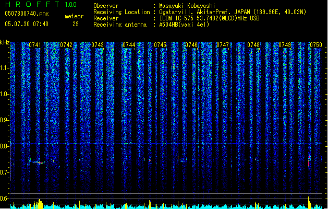Click the 0746 time marker

tap(191, 45)
